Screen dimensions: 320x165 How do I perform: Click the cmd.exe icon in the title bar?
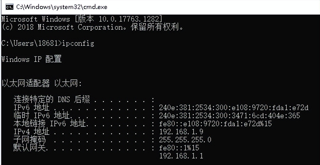tap(10, 7)
